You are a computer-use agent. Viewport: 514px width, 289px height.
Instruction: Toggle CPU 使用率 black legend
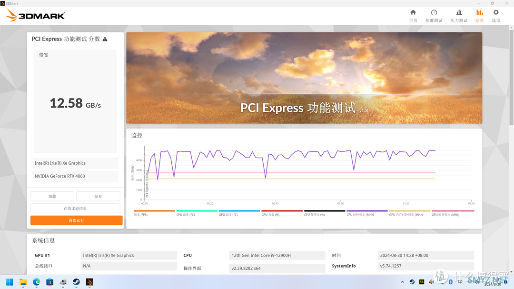pos(324,213)
